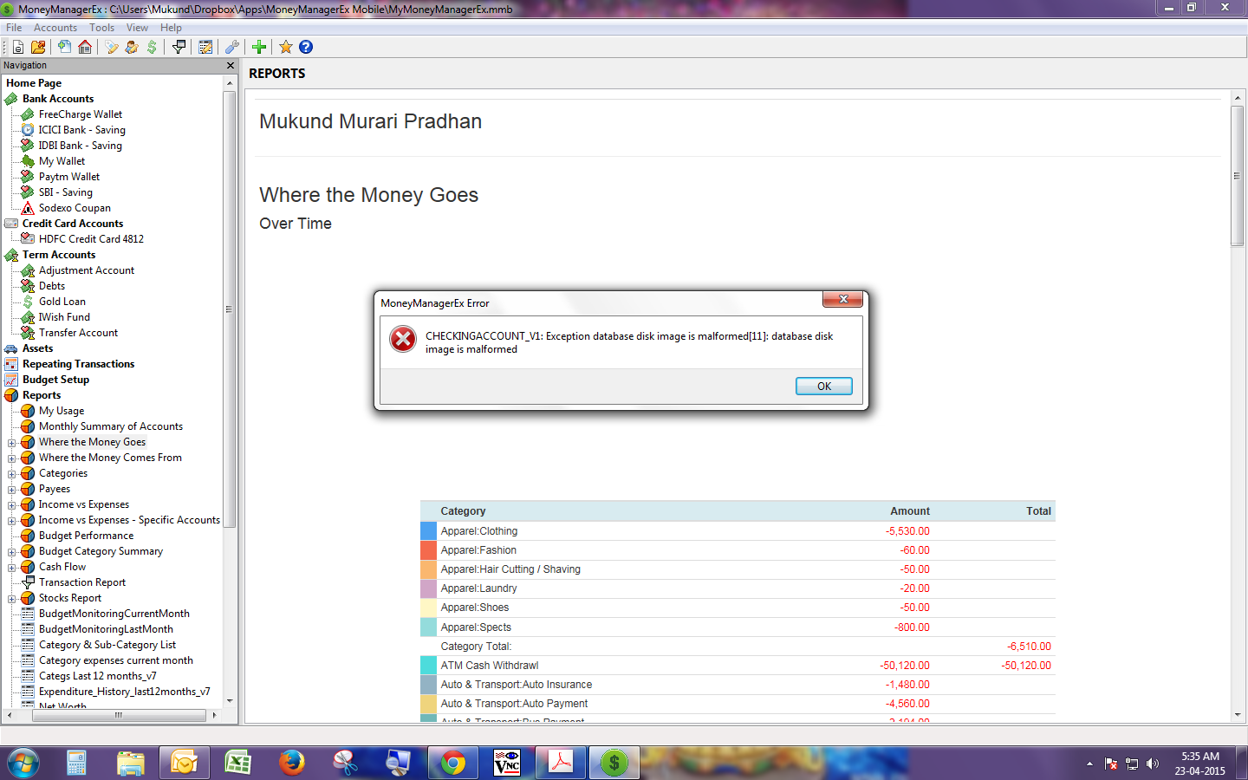Screen dimensions: 1248x780
Task: Click the wrench Options toolbar icon
Action: 232,47
